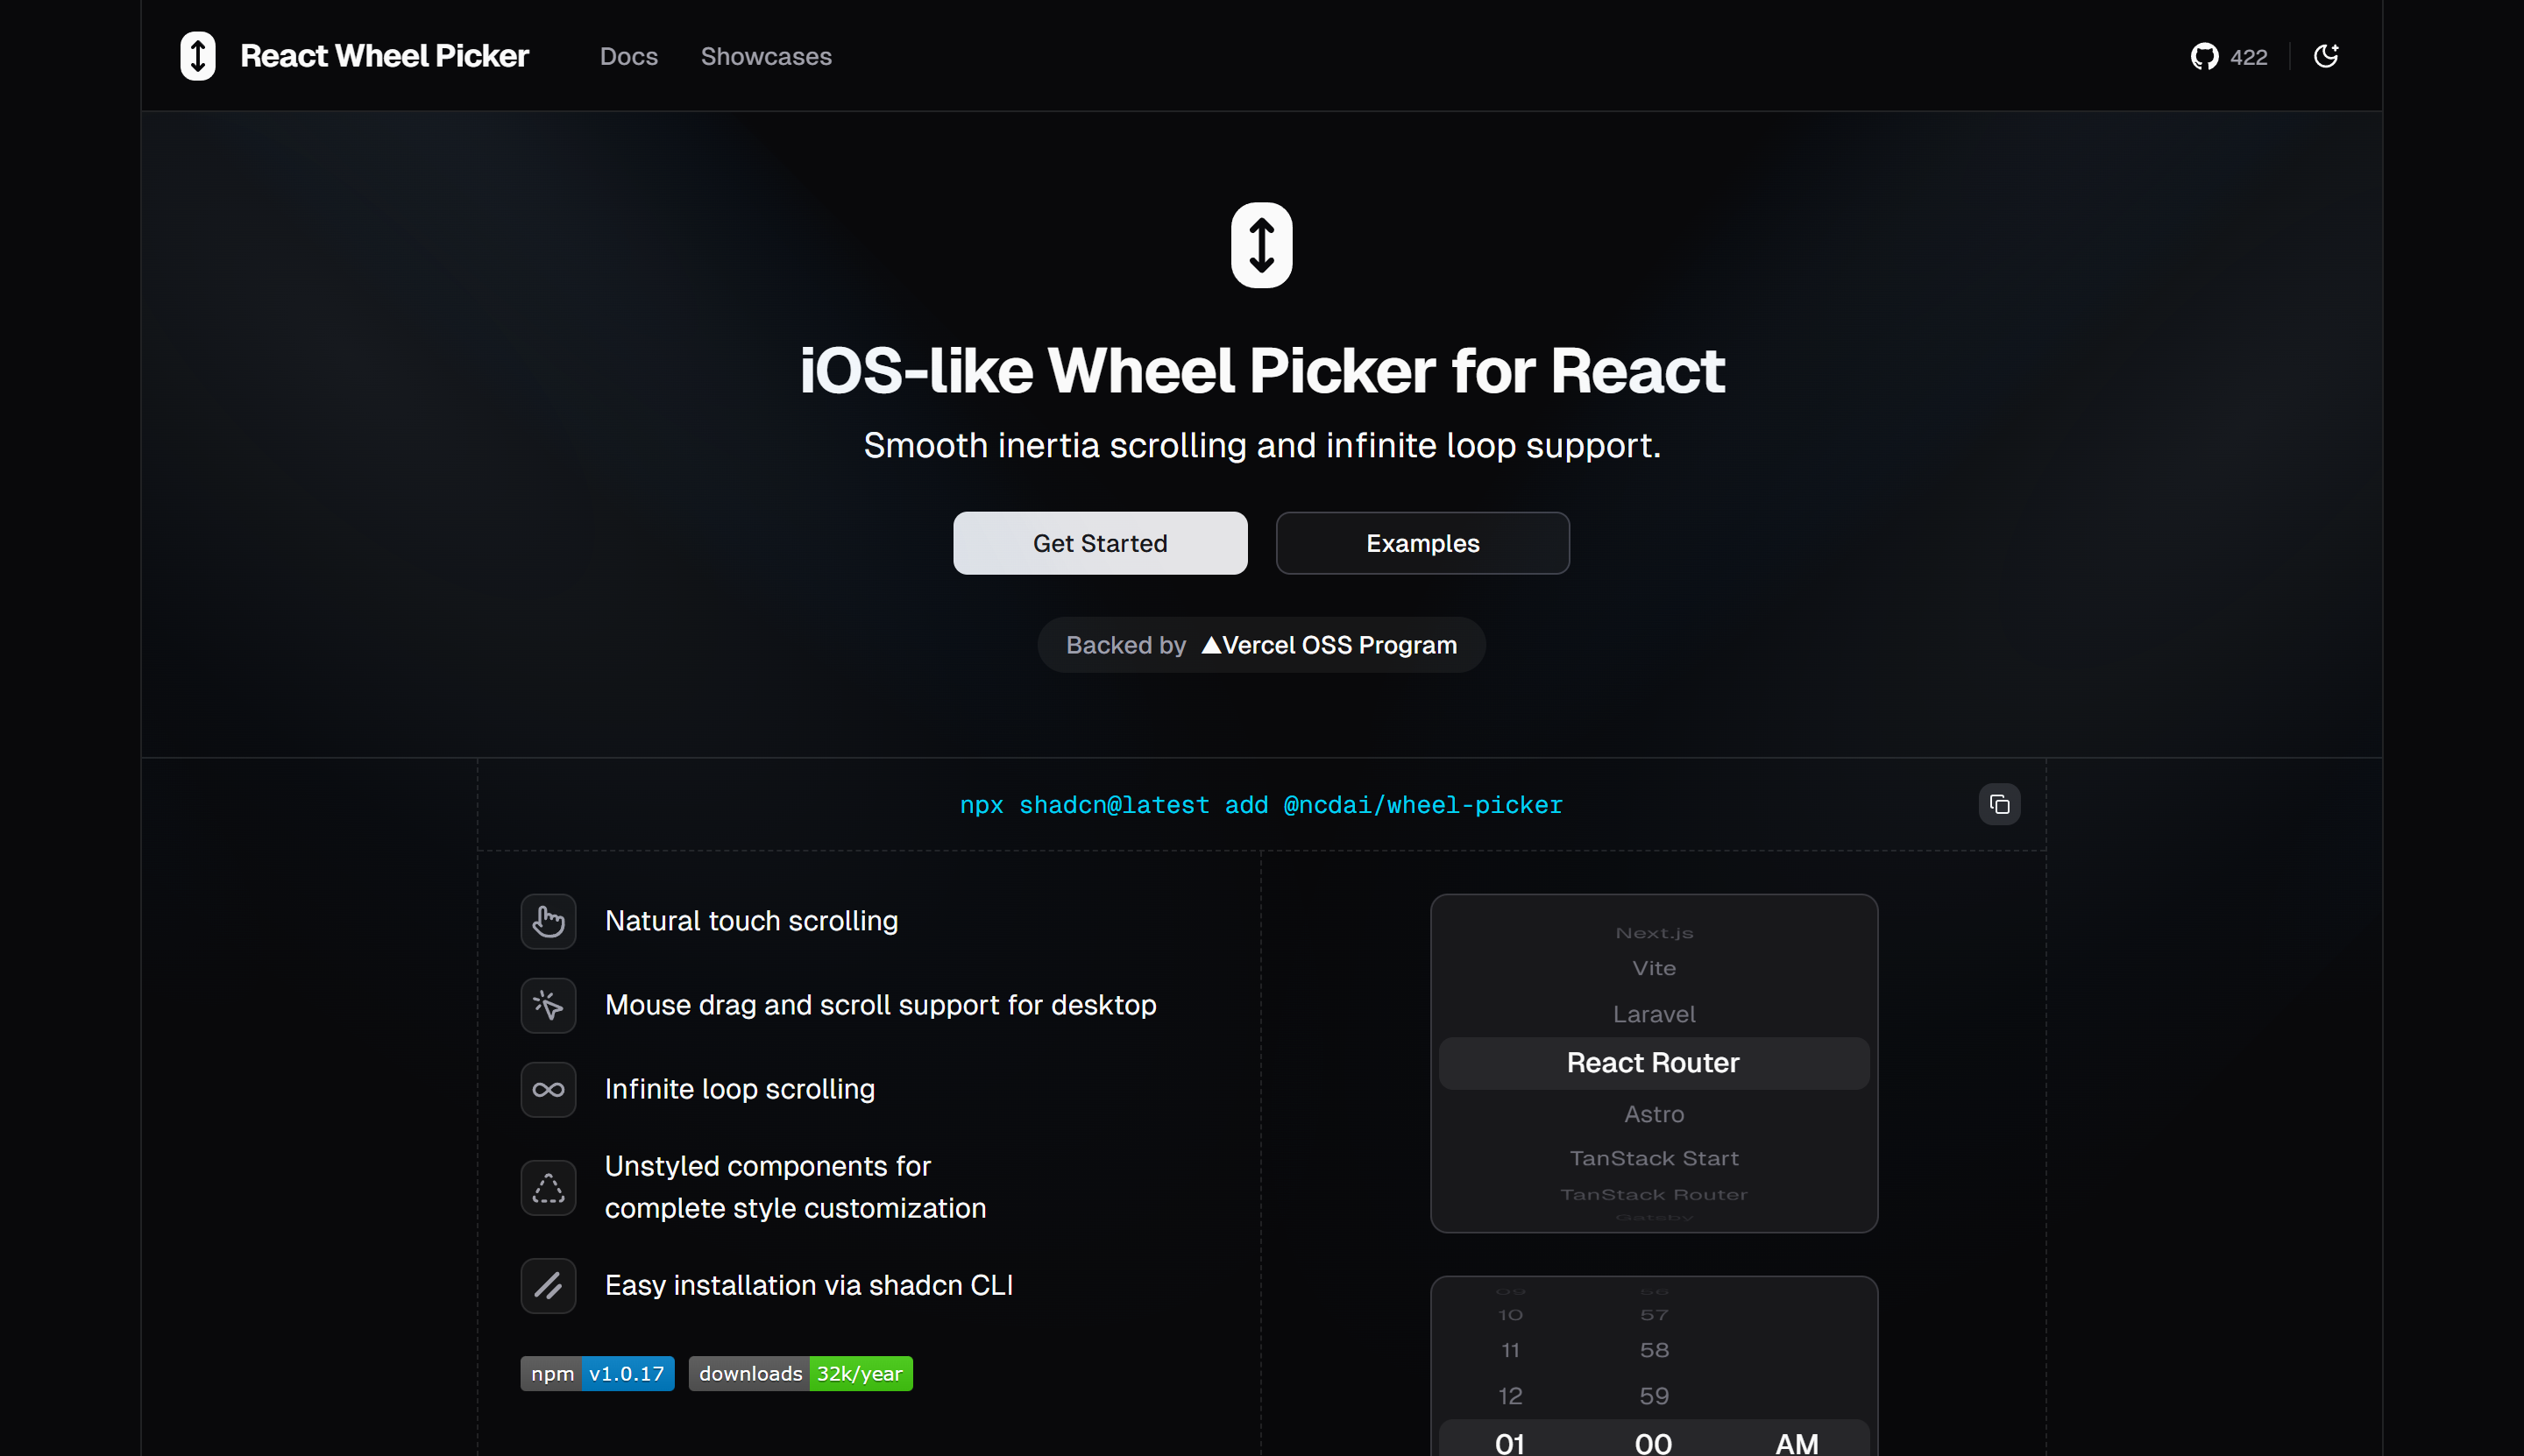
Task: Click the React Wheel Picker logo icon
Action: (197, 55)
